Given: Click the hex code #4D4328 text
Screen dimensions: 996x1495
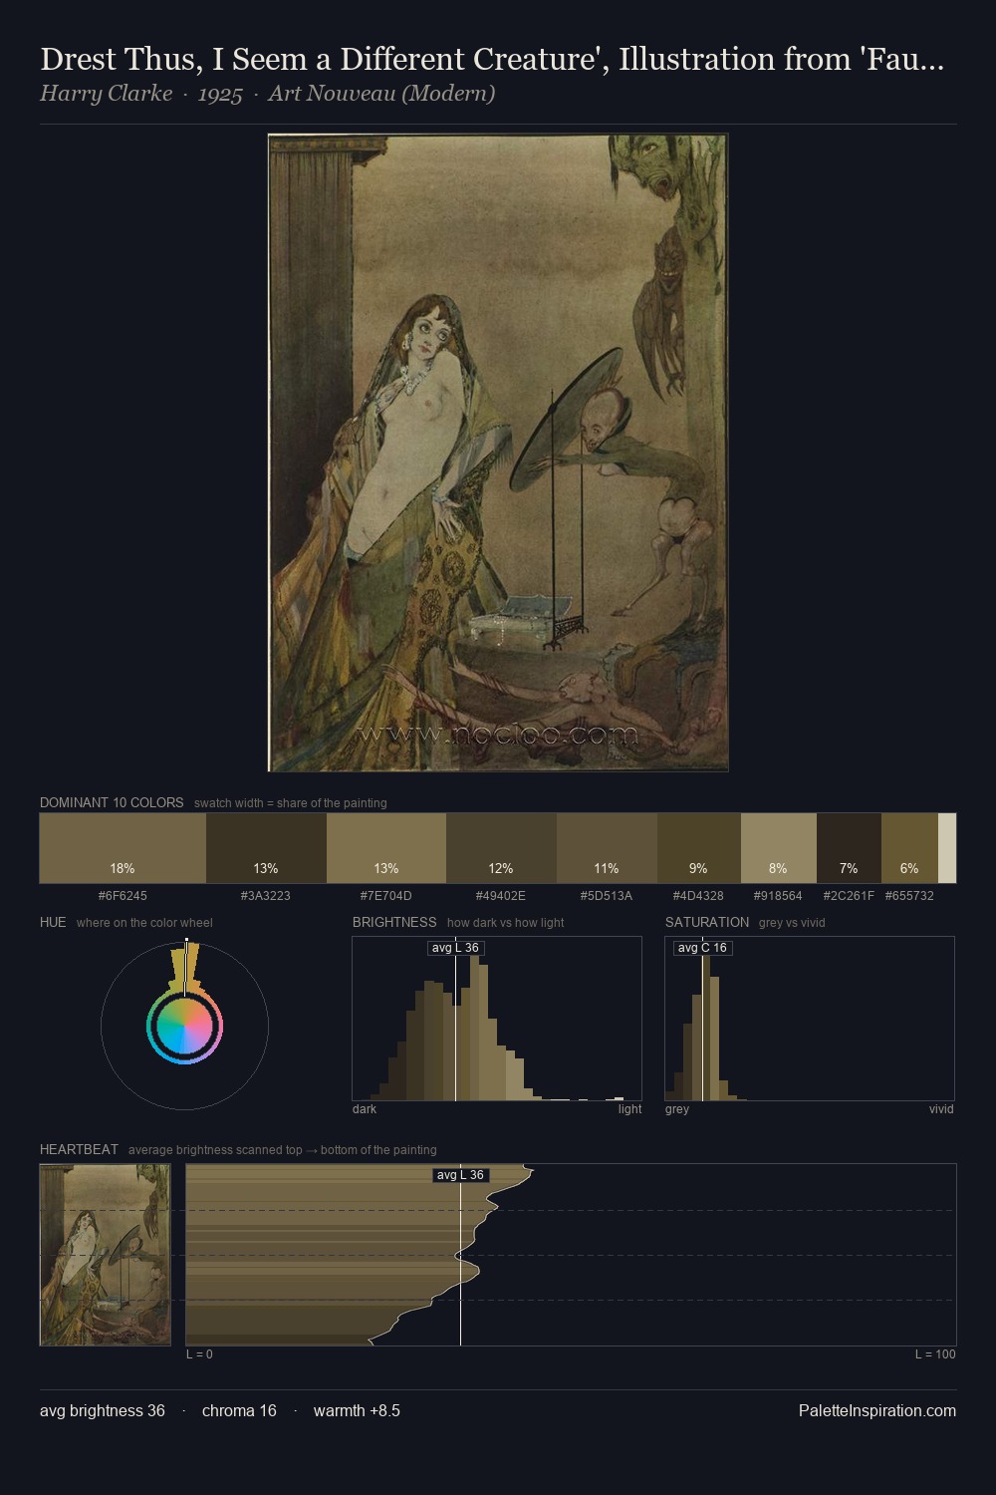Looking at the screenshot, I should pos(699,896).
